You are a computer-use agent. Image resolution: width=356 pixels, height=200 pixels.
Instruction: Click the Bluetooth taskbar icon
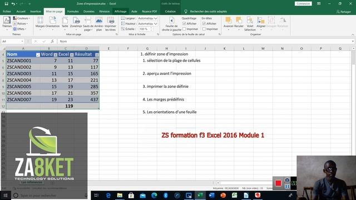click(x=166, y=195)
